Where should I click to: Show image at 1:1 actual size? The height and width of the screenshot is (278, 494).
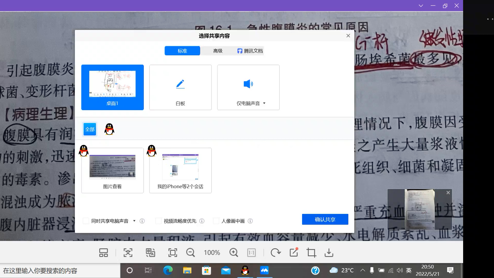(251, 253)
